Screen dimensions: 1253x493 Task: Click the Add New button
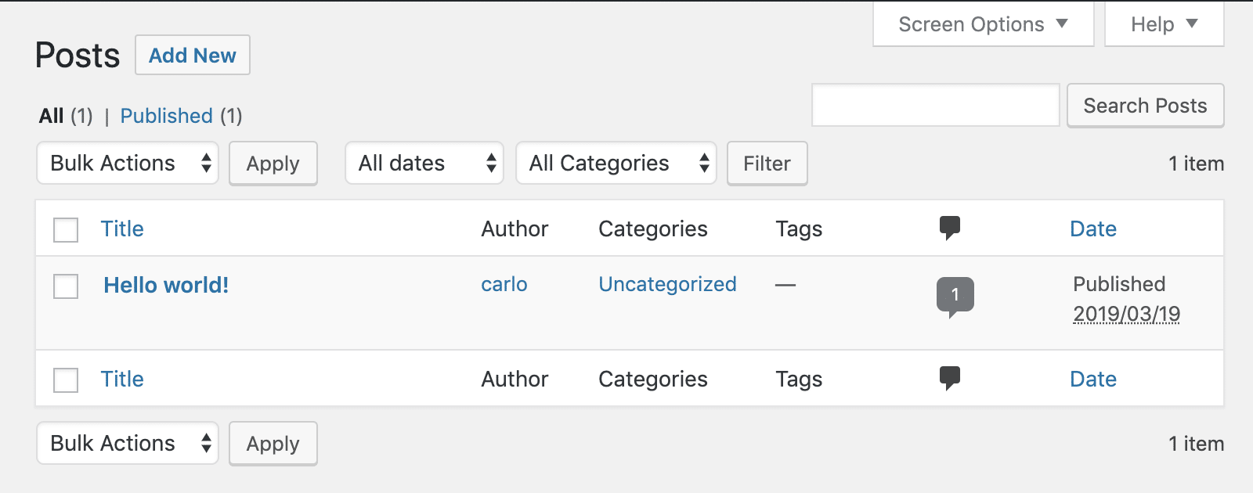[x=192, y=55]
